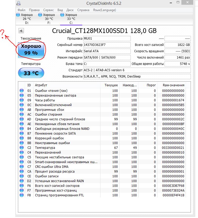The height and width of the screenshot is (218, 198).
Task: Click the Порог column header
Action: tap(148, 85)
